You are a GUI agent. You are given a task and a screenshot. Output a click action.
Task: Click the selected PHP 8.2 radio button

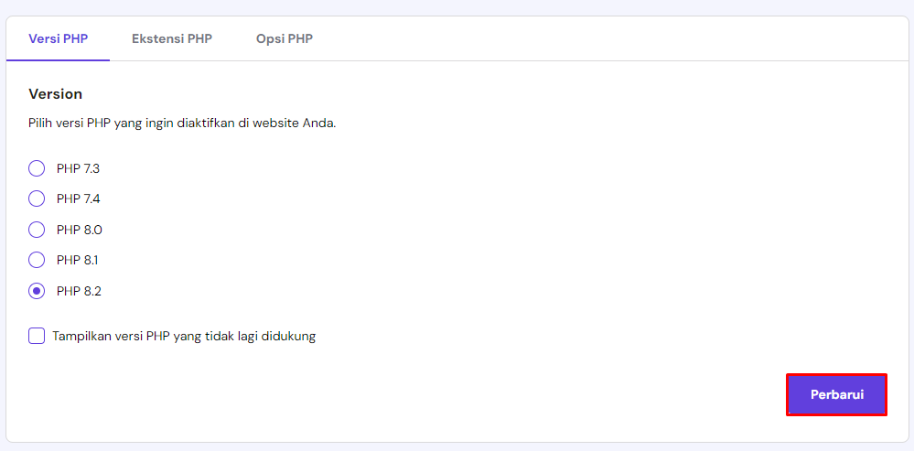point(37,291)
